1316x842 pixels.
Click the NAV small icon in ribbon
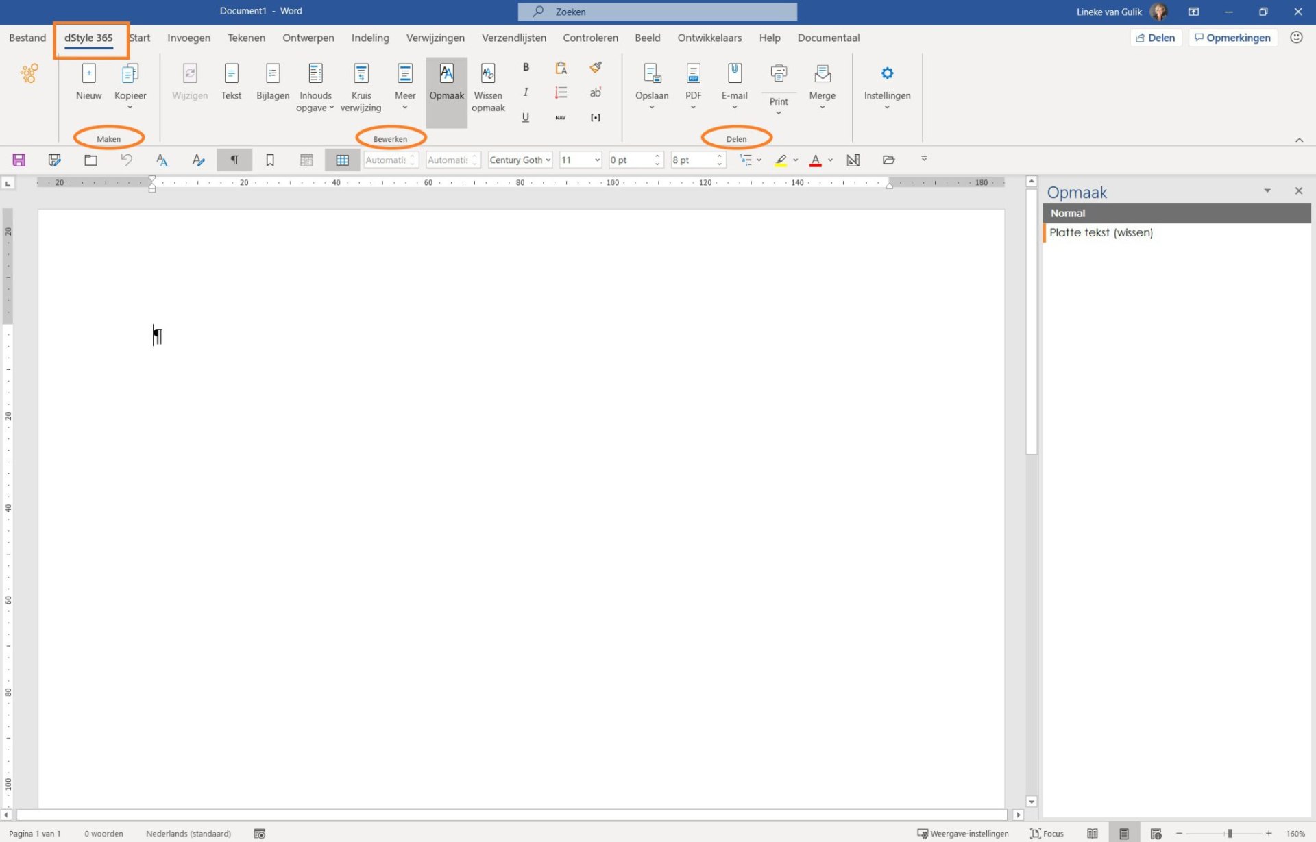(561, 118)
